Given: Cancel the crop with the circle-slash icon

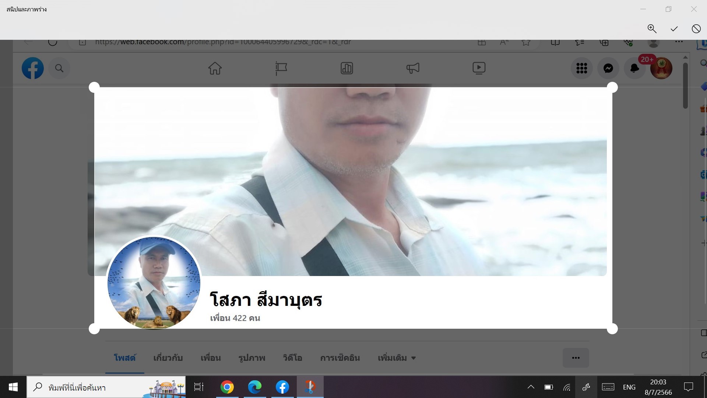Looking at the screenshot, I should pos(696,29).
